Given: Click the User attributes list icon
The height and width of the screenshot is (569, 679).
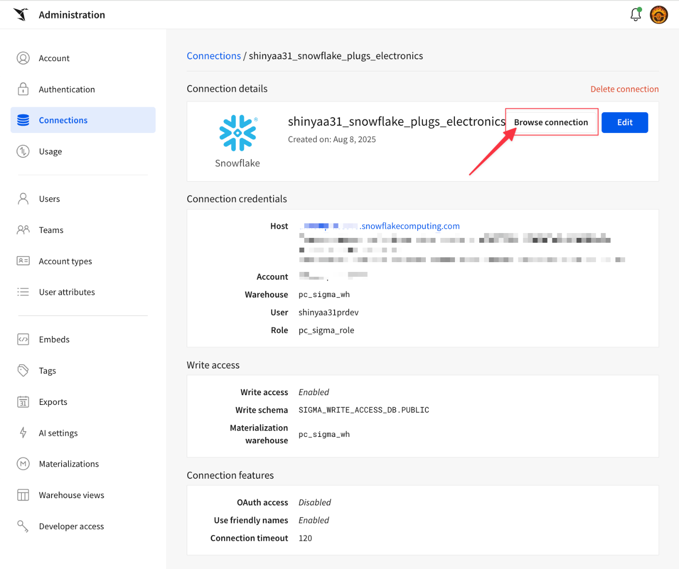Looking at the screenshot, I should point(23,292).
